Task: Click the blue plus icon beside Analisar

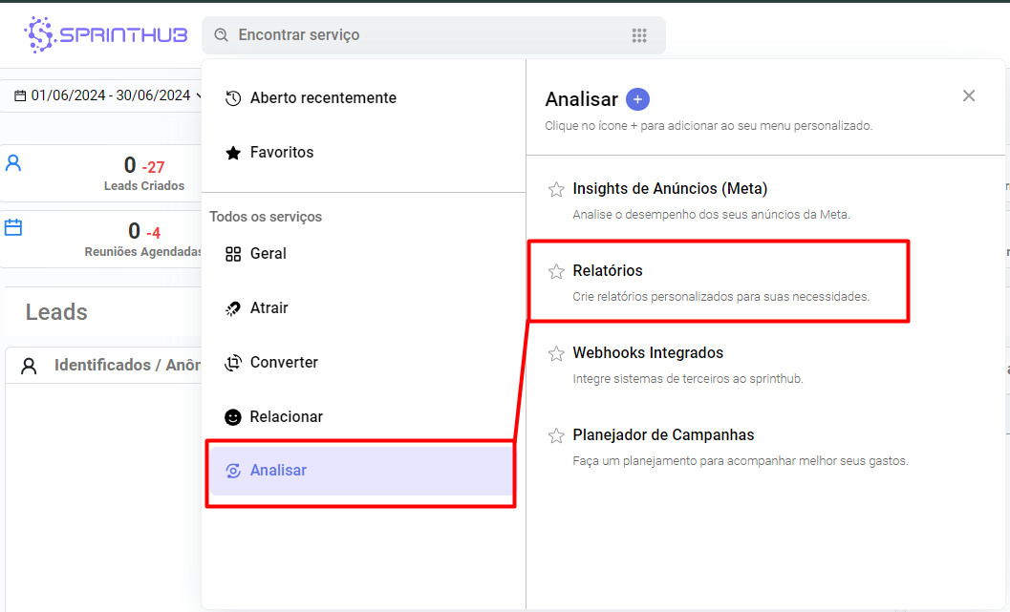Action: tap(637, 99)
